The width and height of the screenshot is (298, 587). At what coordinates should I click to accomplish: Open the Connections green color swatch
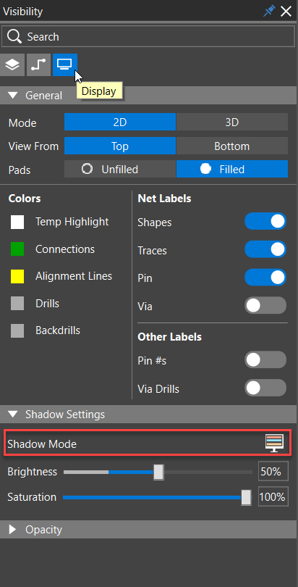click(17, 249)
